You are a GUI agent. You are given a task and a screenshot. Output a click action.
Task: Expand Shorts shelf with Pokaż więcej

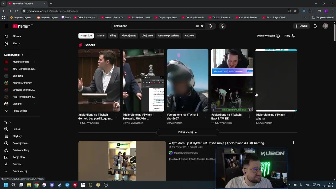[188, 132]
